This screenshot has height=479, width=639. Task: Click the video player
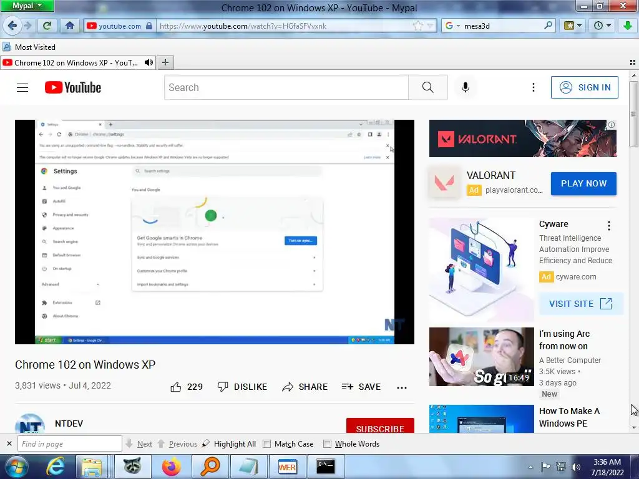215,232
